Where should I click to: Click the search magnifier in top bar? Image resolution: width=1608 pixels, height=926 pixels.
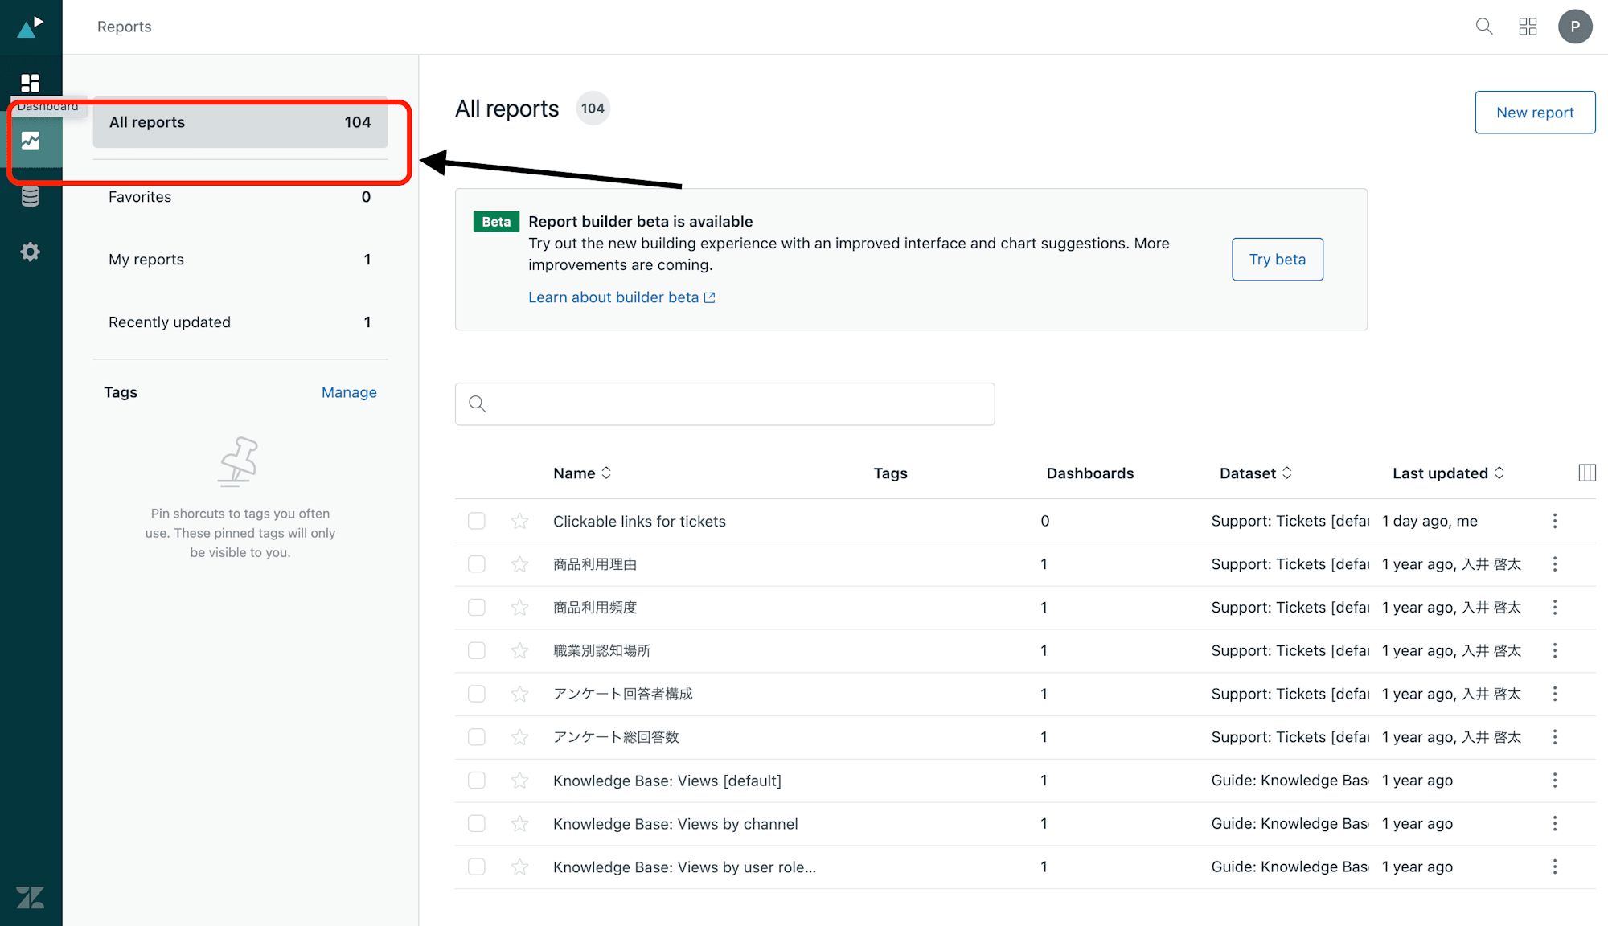tap(1484, 27)
